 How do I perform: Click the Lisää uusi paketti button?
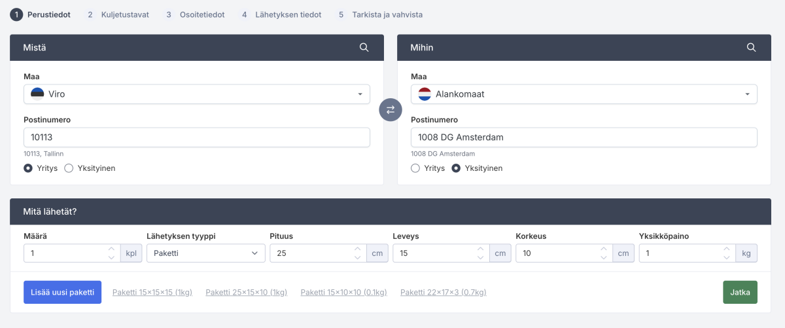pyautogui.click(x=63, y=292)
